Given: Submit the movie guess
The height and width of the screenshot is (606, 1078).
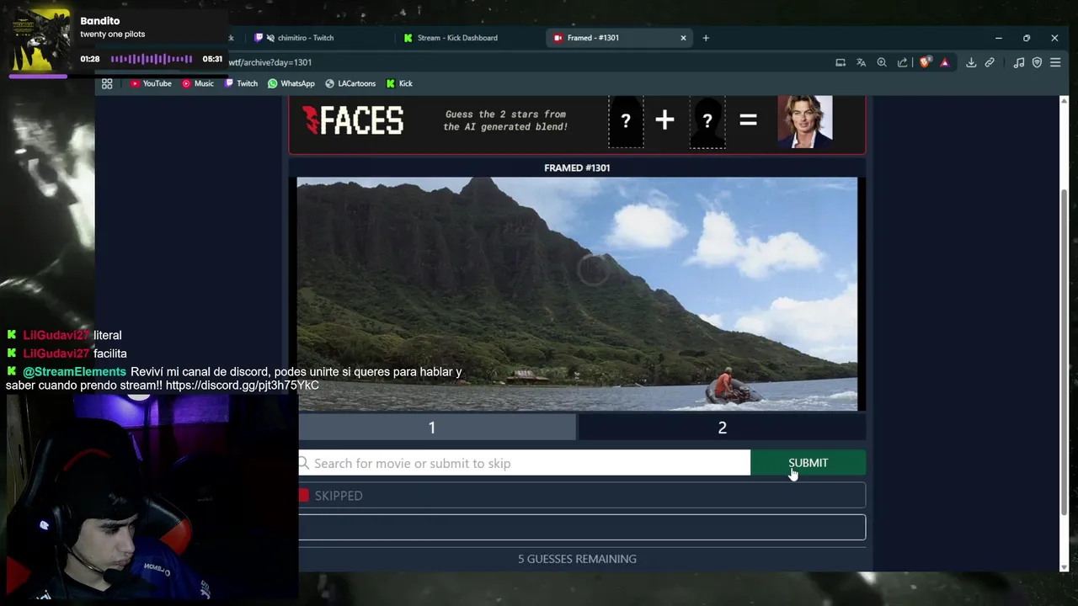Looking at the screenshot, I should pos(808,463).
